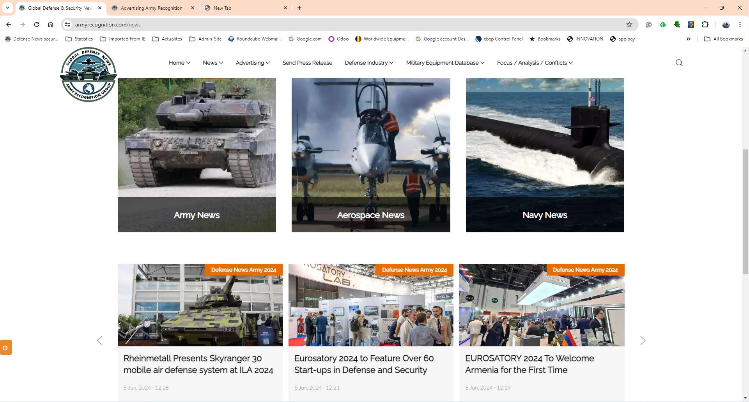Open the browser Extensions puzzle icon

point(705,25)
